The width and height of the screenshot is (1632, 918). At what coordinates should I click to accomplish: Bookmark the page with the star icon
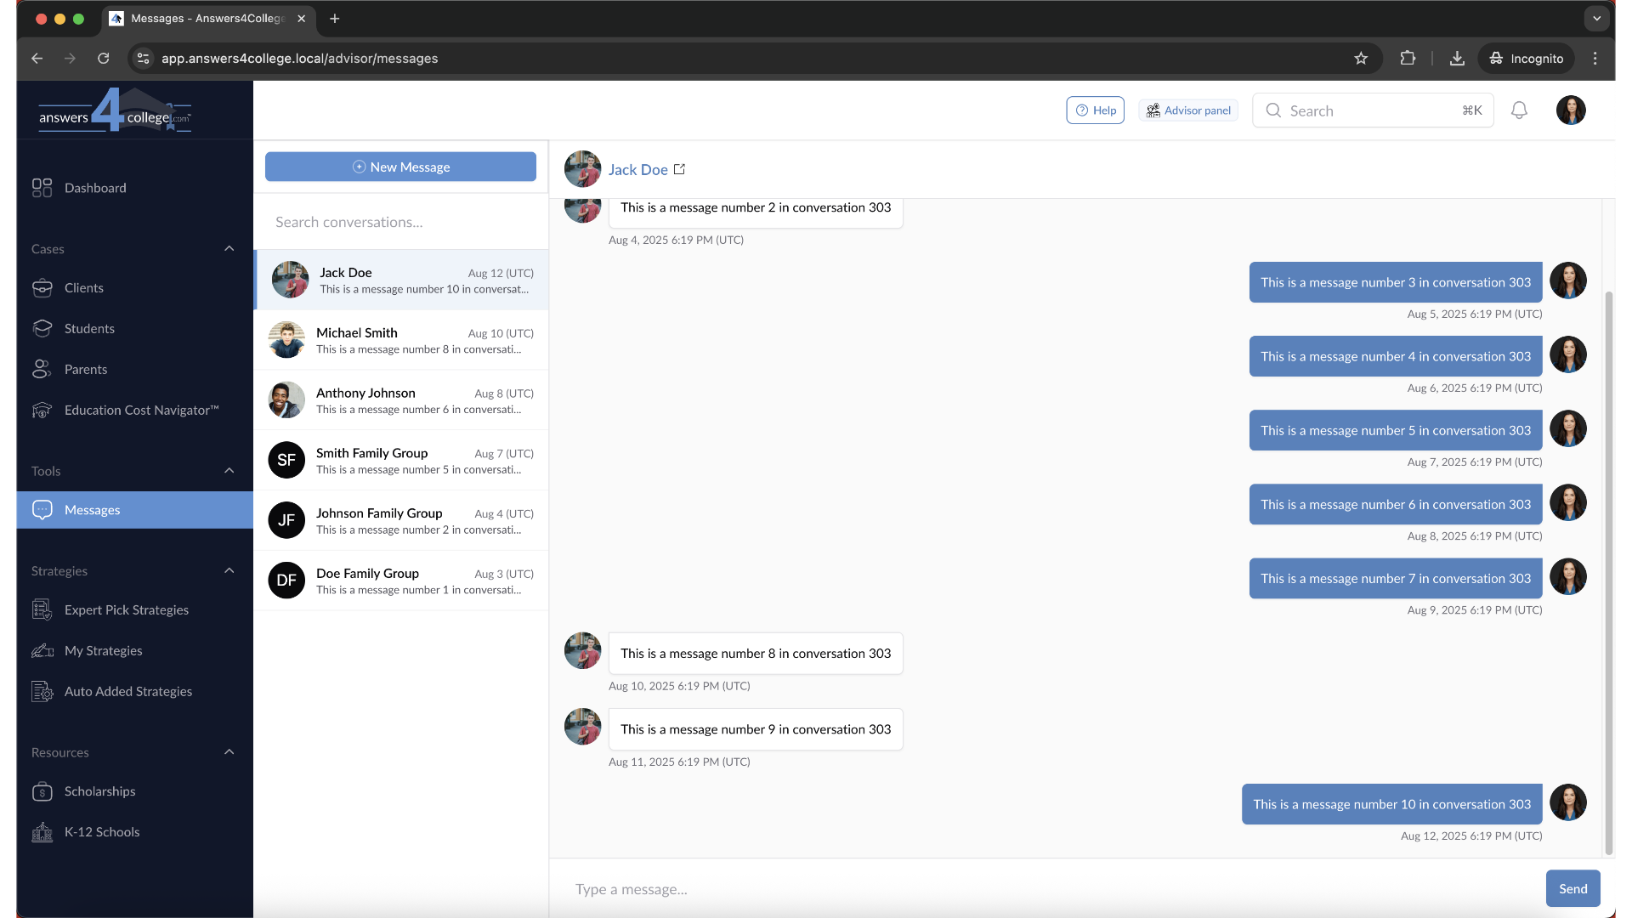click(x=1361, y=58)
